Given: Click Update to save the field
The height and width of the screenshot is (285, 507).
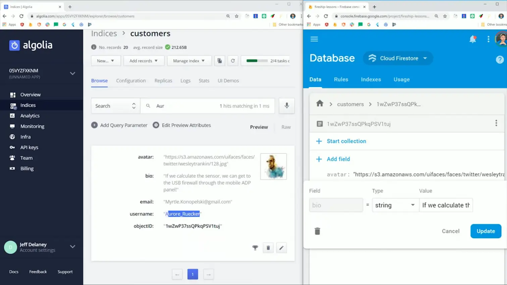Looking at the screenshot, I should pos(486,231).
